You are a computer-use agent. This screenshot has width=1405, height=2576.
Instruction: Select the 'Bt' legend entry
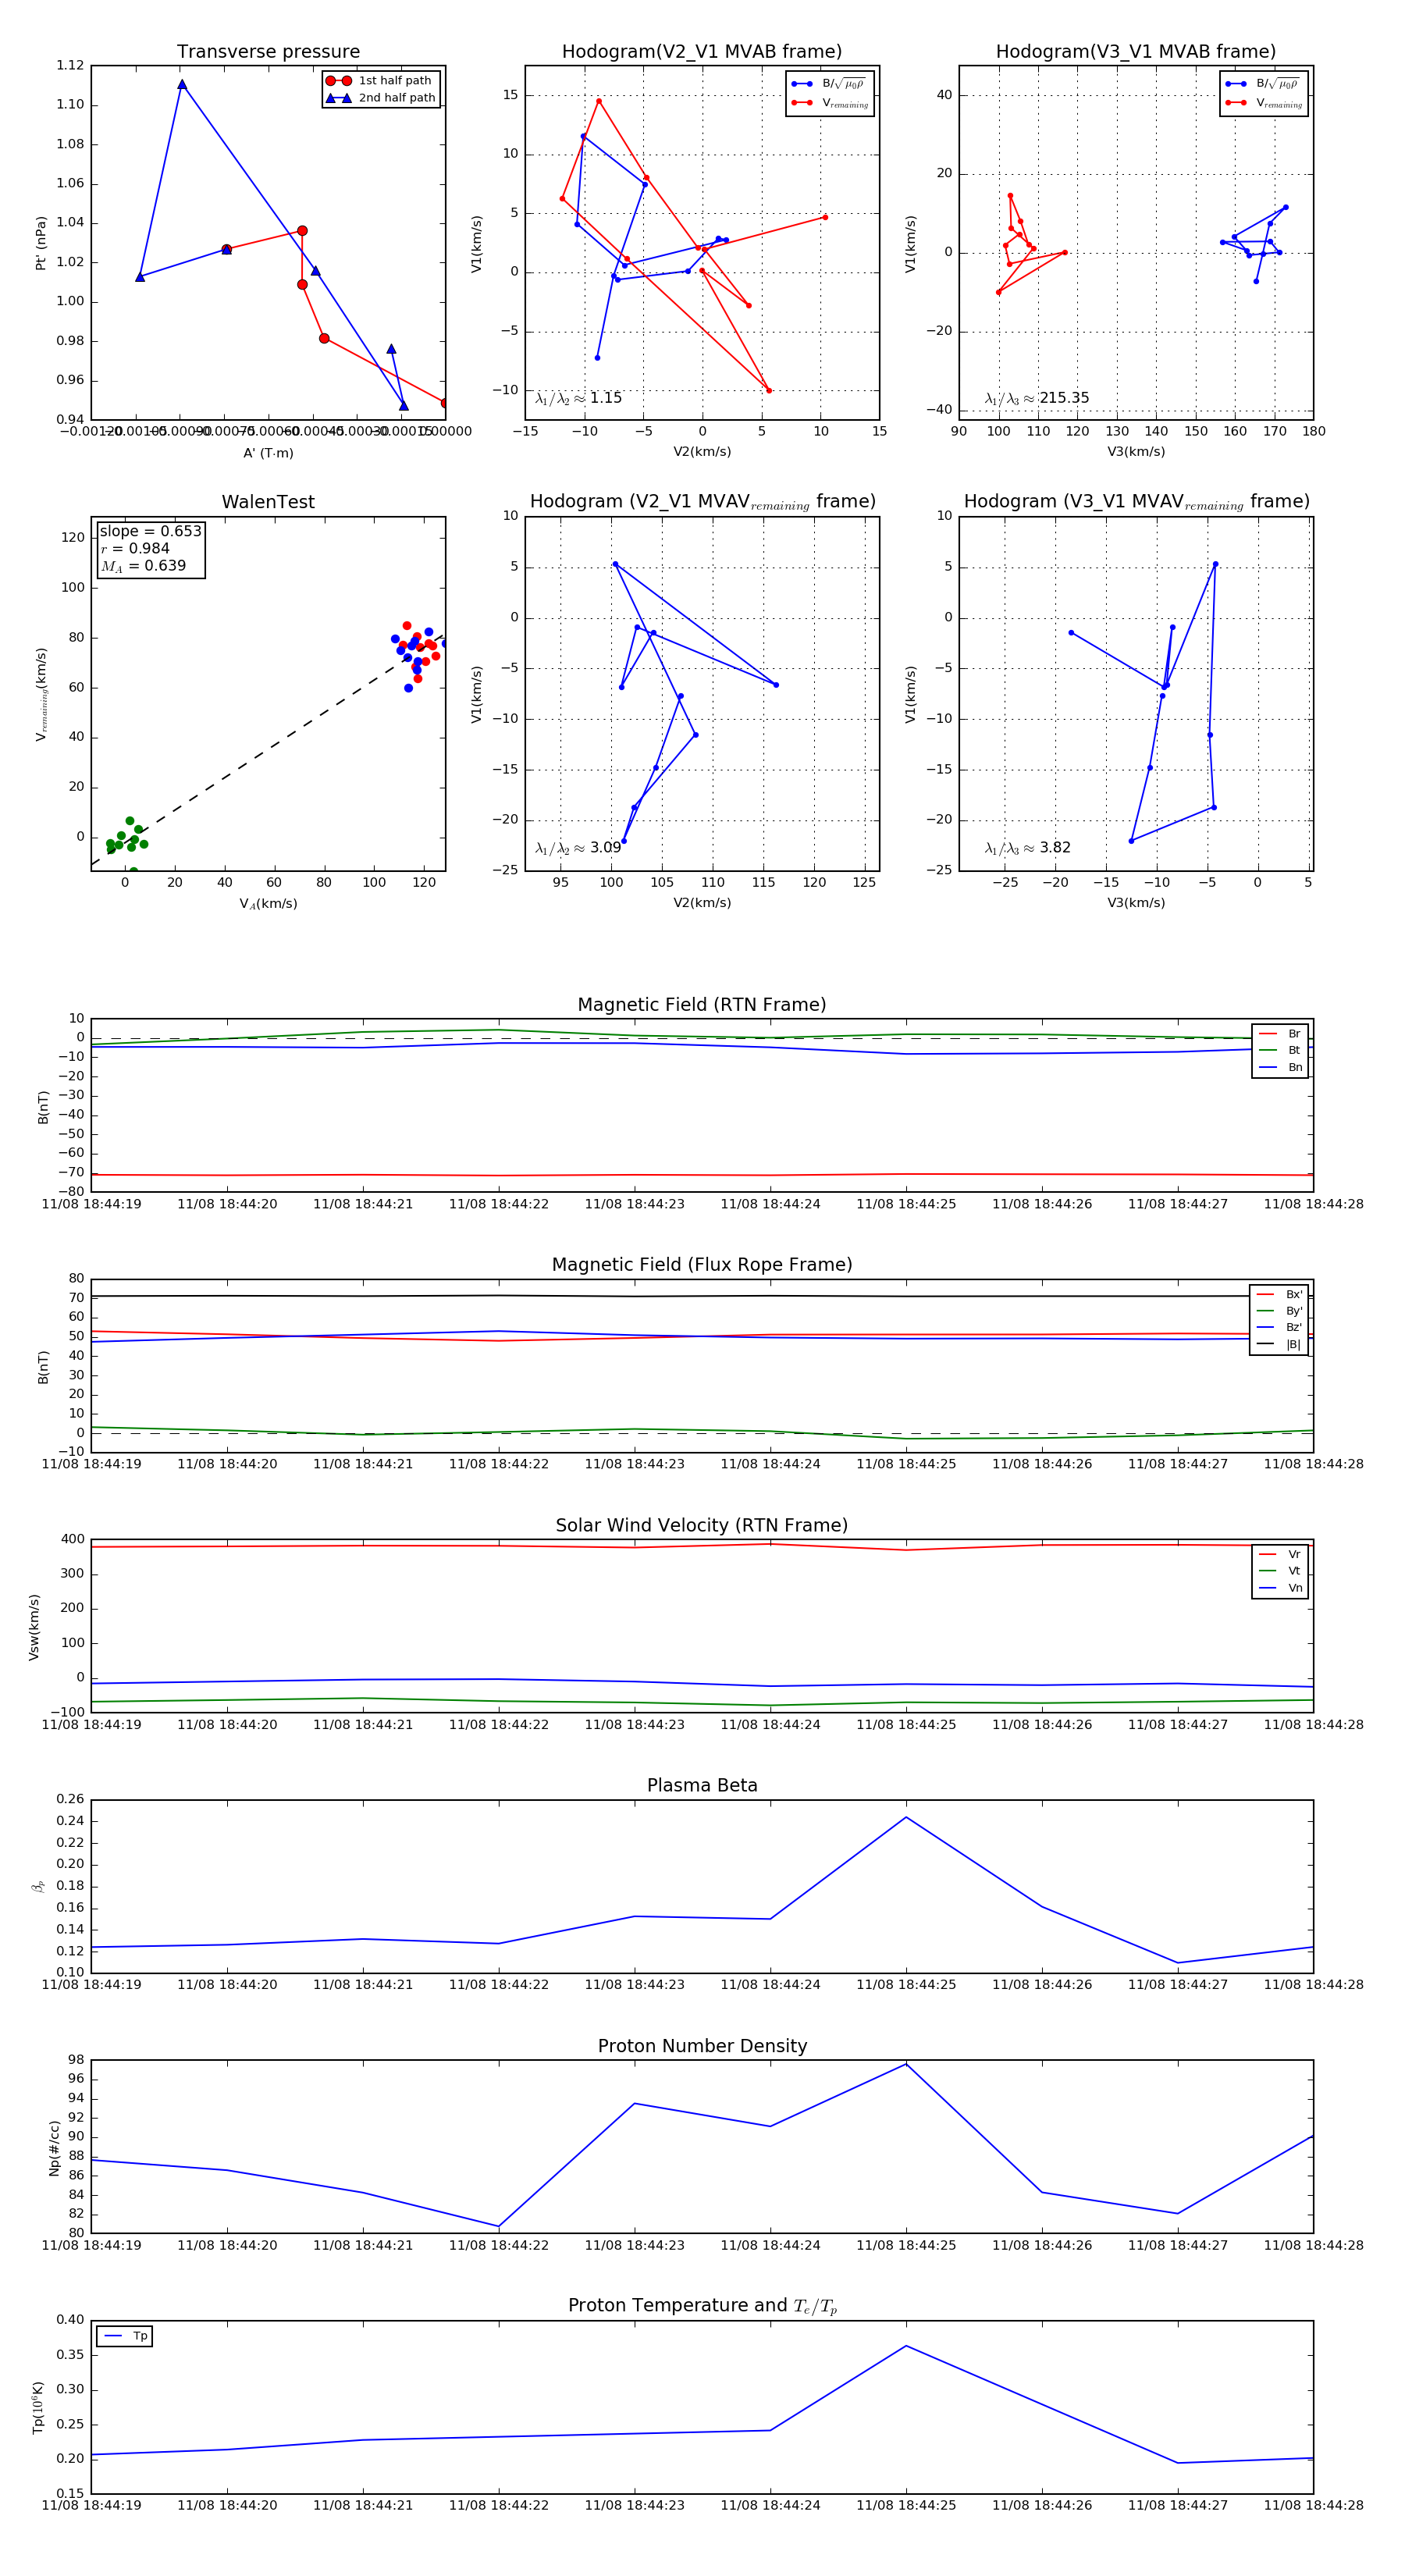click(1280, 1050)
